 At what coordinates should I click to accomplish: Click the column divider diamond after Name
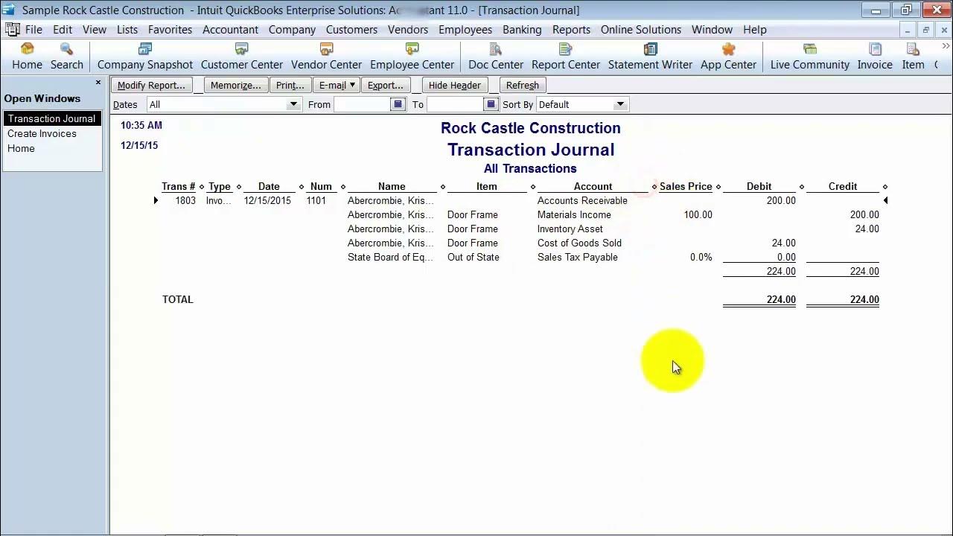(443, 187)
